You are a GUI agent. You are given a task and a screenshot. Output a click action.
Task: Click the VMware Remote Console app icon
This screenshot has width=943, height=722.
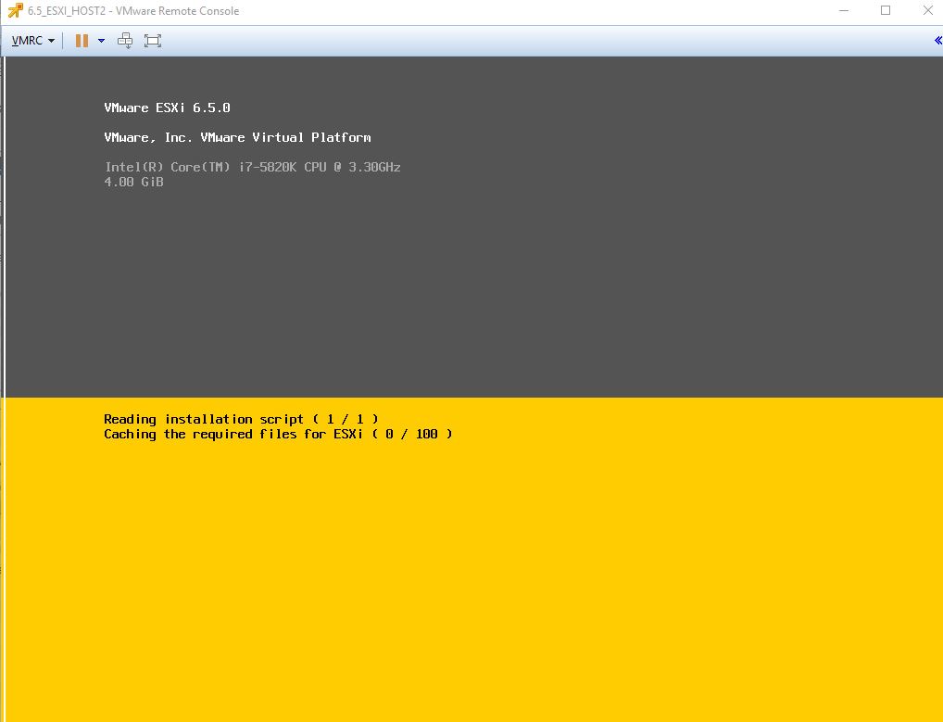point(15,10)
